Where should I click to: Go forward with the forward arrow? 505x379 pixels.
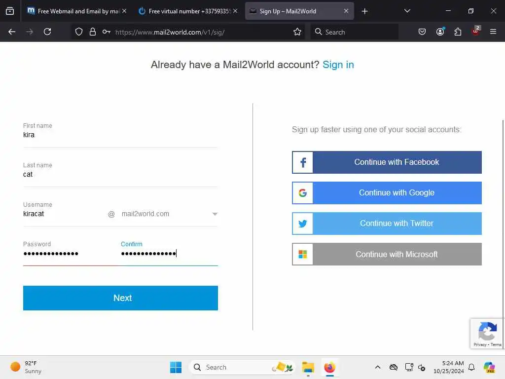click(30, 32)
